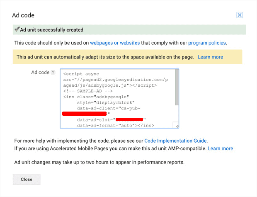This screenshot has height=197, width=257.
Task: Click the performance reports notice text
Action: pos(99,162)
